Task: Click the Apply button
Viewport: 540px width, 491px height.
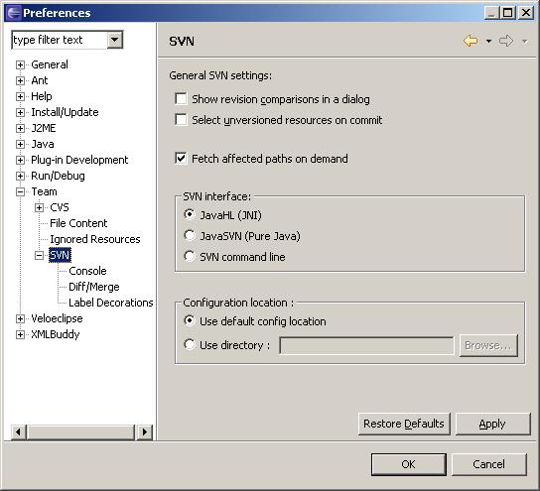Action: (492, 424)
